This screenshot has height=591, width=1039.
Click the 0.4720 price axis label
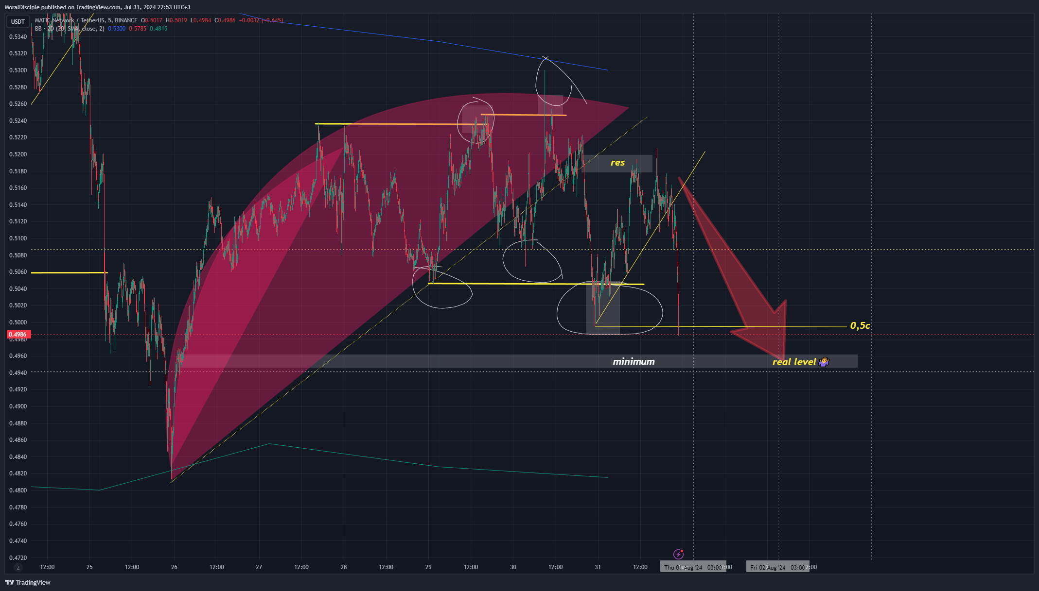click(18, 558)
